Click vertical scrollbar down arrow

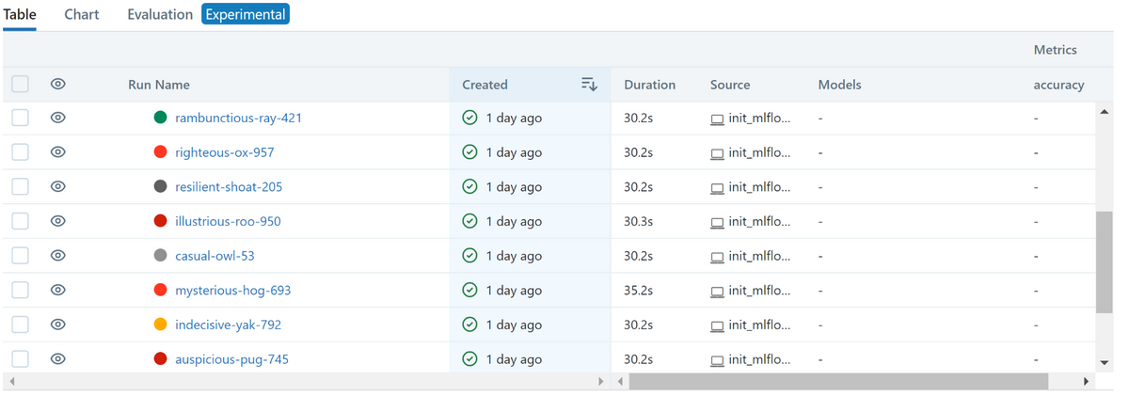pos(1105,363)
